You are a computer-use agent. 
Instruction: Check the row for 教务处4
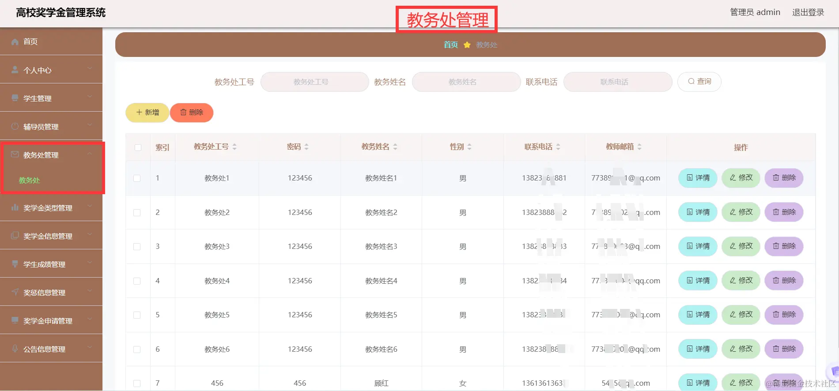pos(137,281)
